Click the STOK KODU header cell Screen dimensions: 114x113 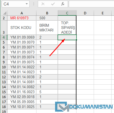[x=22, y=28]
